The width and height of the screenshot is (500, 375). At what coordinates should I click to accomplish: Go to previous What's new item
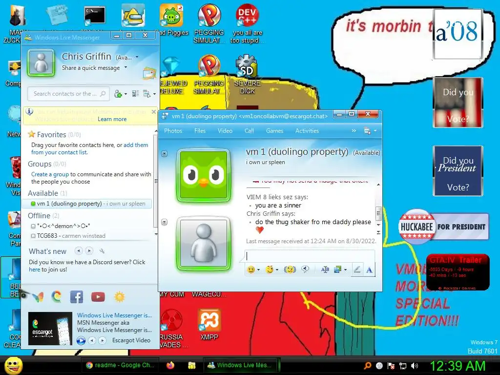click(79, 251)
